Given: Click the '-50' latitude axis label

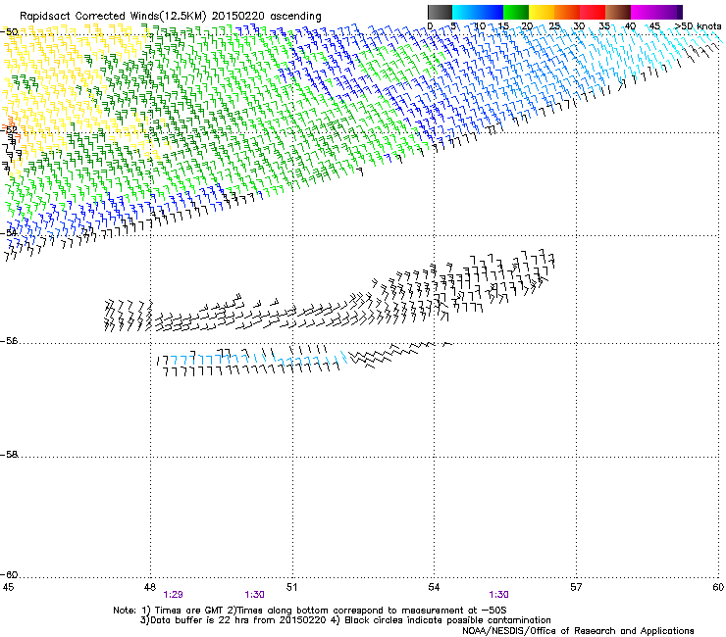Looking at the screenshot, I should click(10, 32).
